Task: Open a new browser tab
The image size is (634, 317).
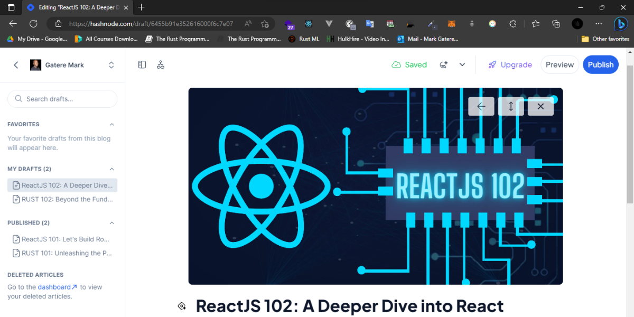Action: point(141,7)
